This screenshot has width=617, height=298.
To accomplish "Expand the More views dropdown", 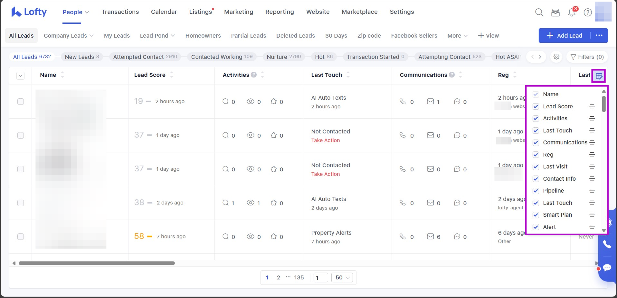I will point(457,36).
